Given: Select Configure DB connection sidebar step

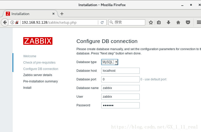Looking at the screenshot, I should (x=41, y=69).
